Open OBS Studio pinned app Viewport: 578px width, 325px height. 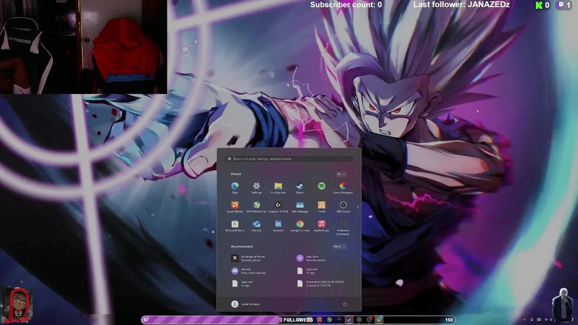click(343, 207)
